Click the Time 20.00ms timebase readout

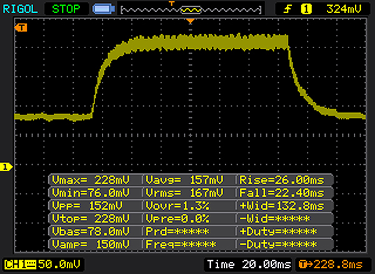[249, 265]
